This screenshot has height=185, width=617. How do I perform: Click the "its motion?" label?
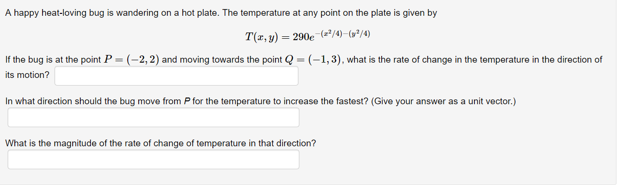tap(27, 76)
